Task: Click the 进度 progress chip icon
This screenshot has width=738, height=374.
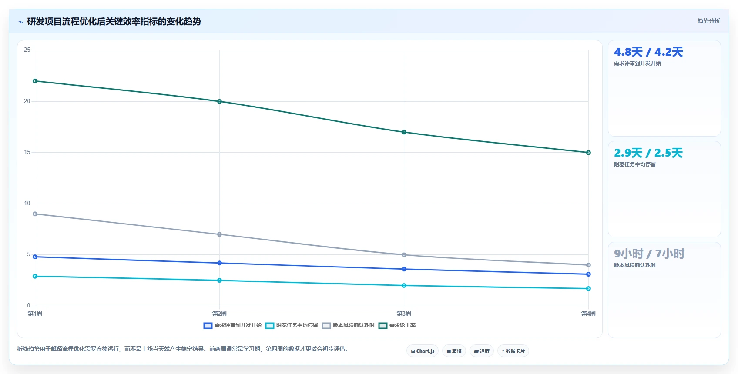Action: pyautogui.click(x=476, y=351)
